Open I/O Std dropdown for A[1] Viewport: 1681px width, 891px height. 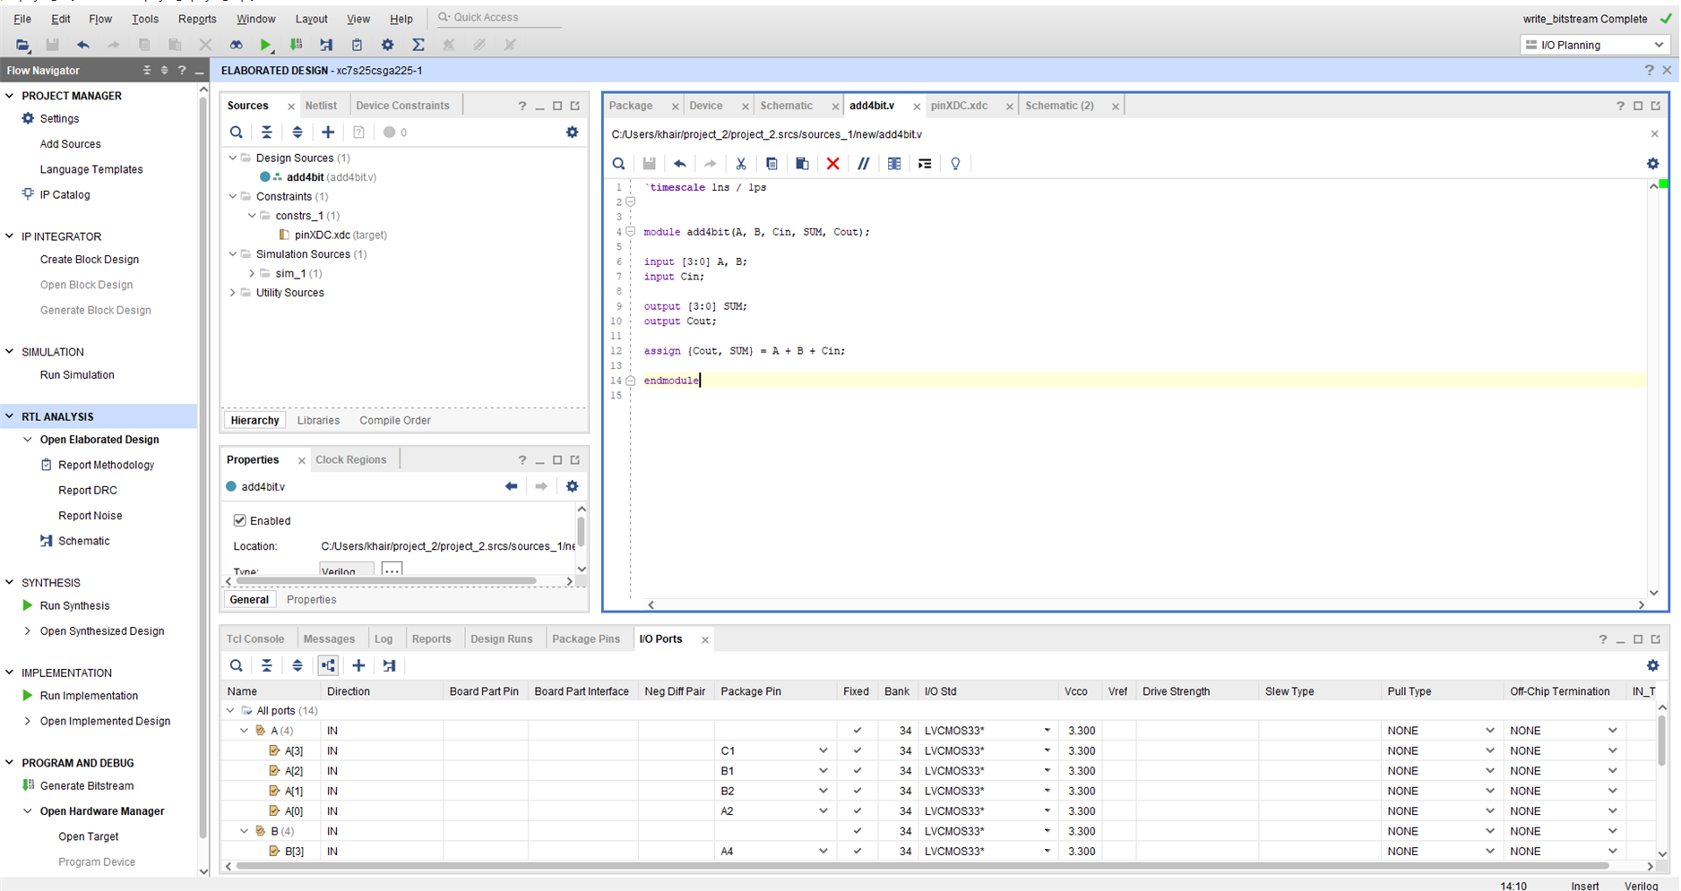(1047, 791)
